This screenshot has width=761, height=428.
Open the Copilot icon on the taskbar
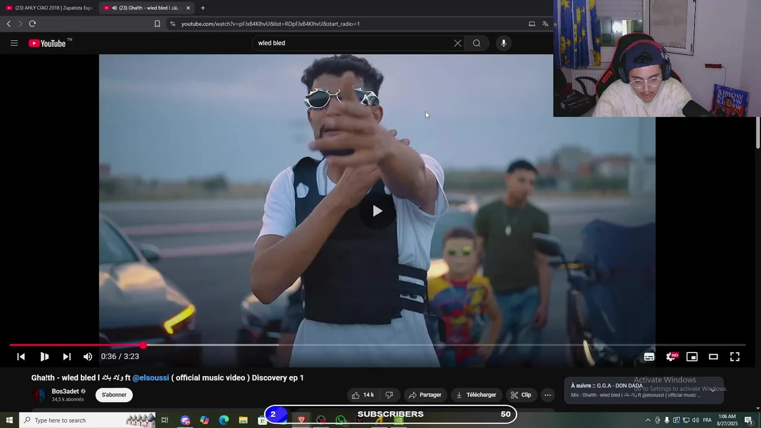click(205, 420)
